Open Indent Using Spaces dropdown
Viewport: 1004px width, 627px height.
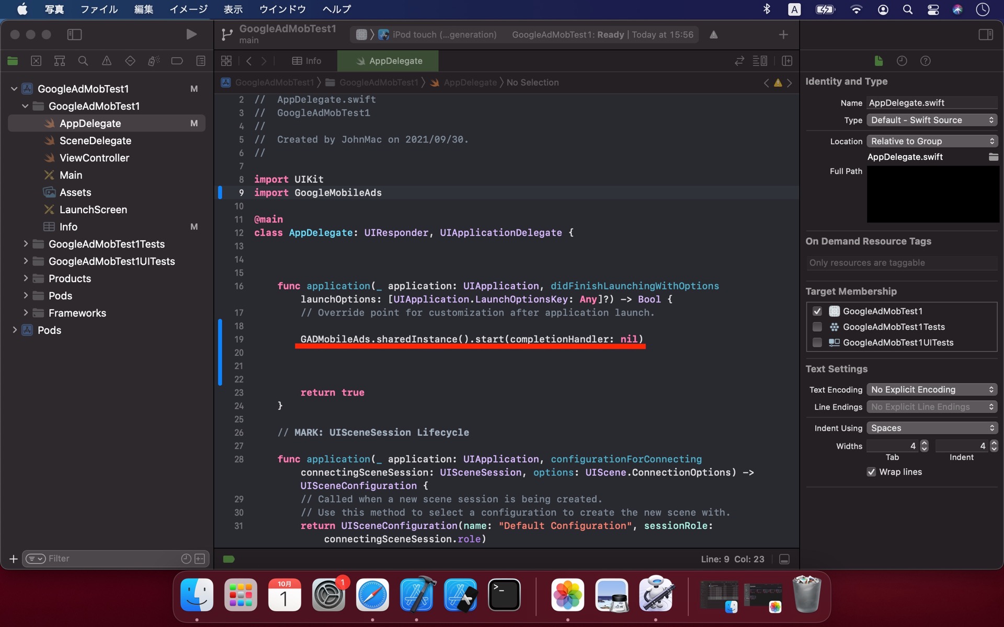(x=932, y=428)
